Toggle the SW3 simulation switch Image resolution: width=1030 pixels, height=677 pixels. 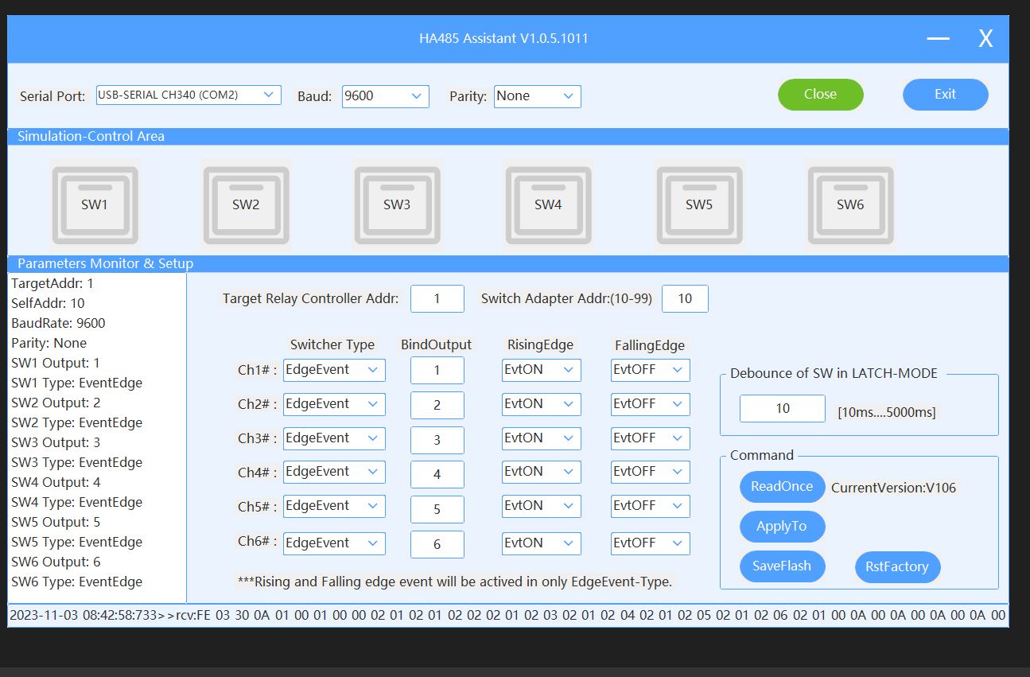[397, 204]
